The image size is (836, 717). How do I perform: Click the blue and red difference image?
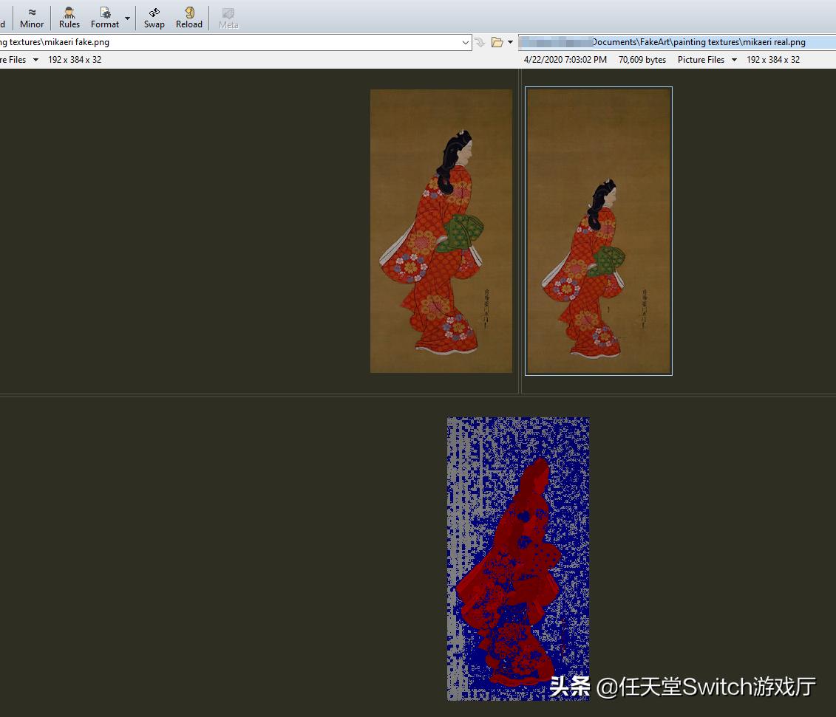[x=518, y=559]
